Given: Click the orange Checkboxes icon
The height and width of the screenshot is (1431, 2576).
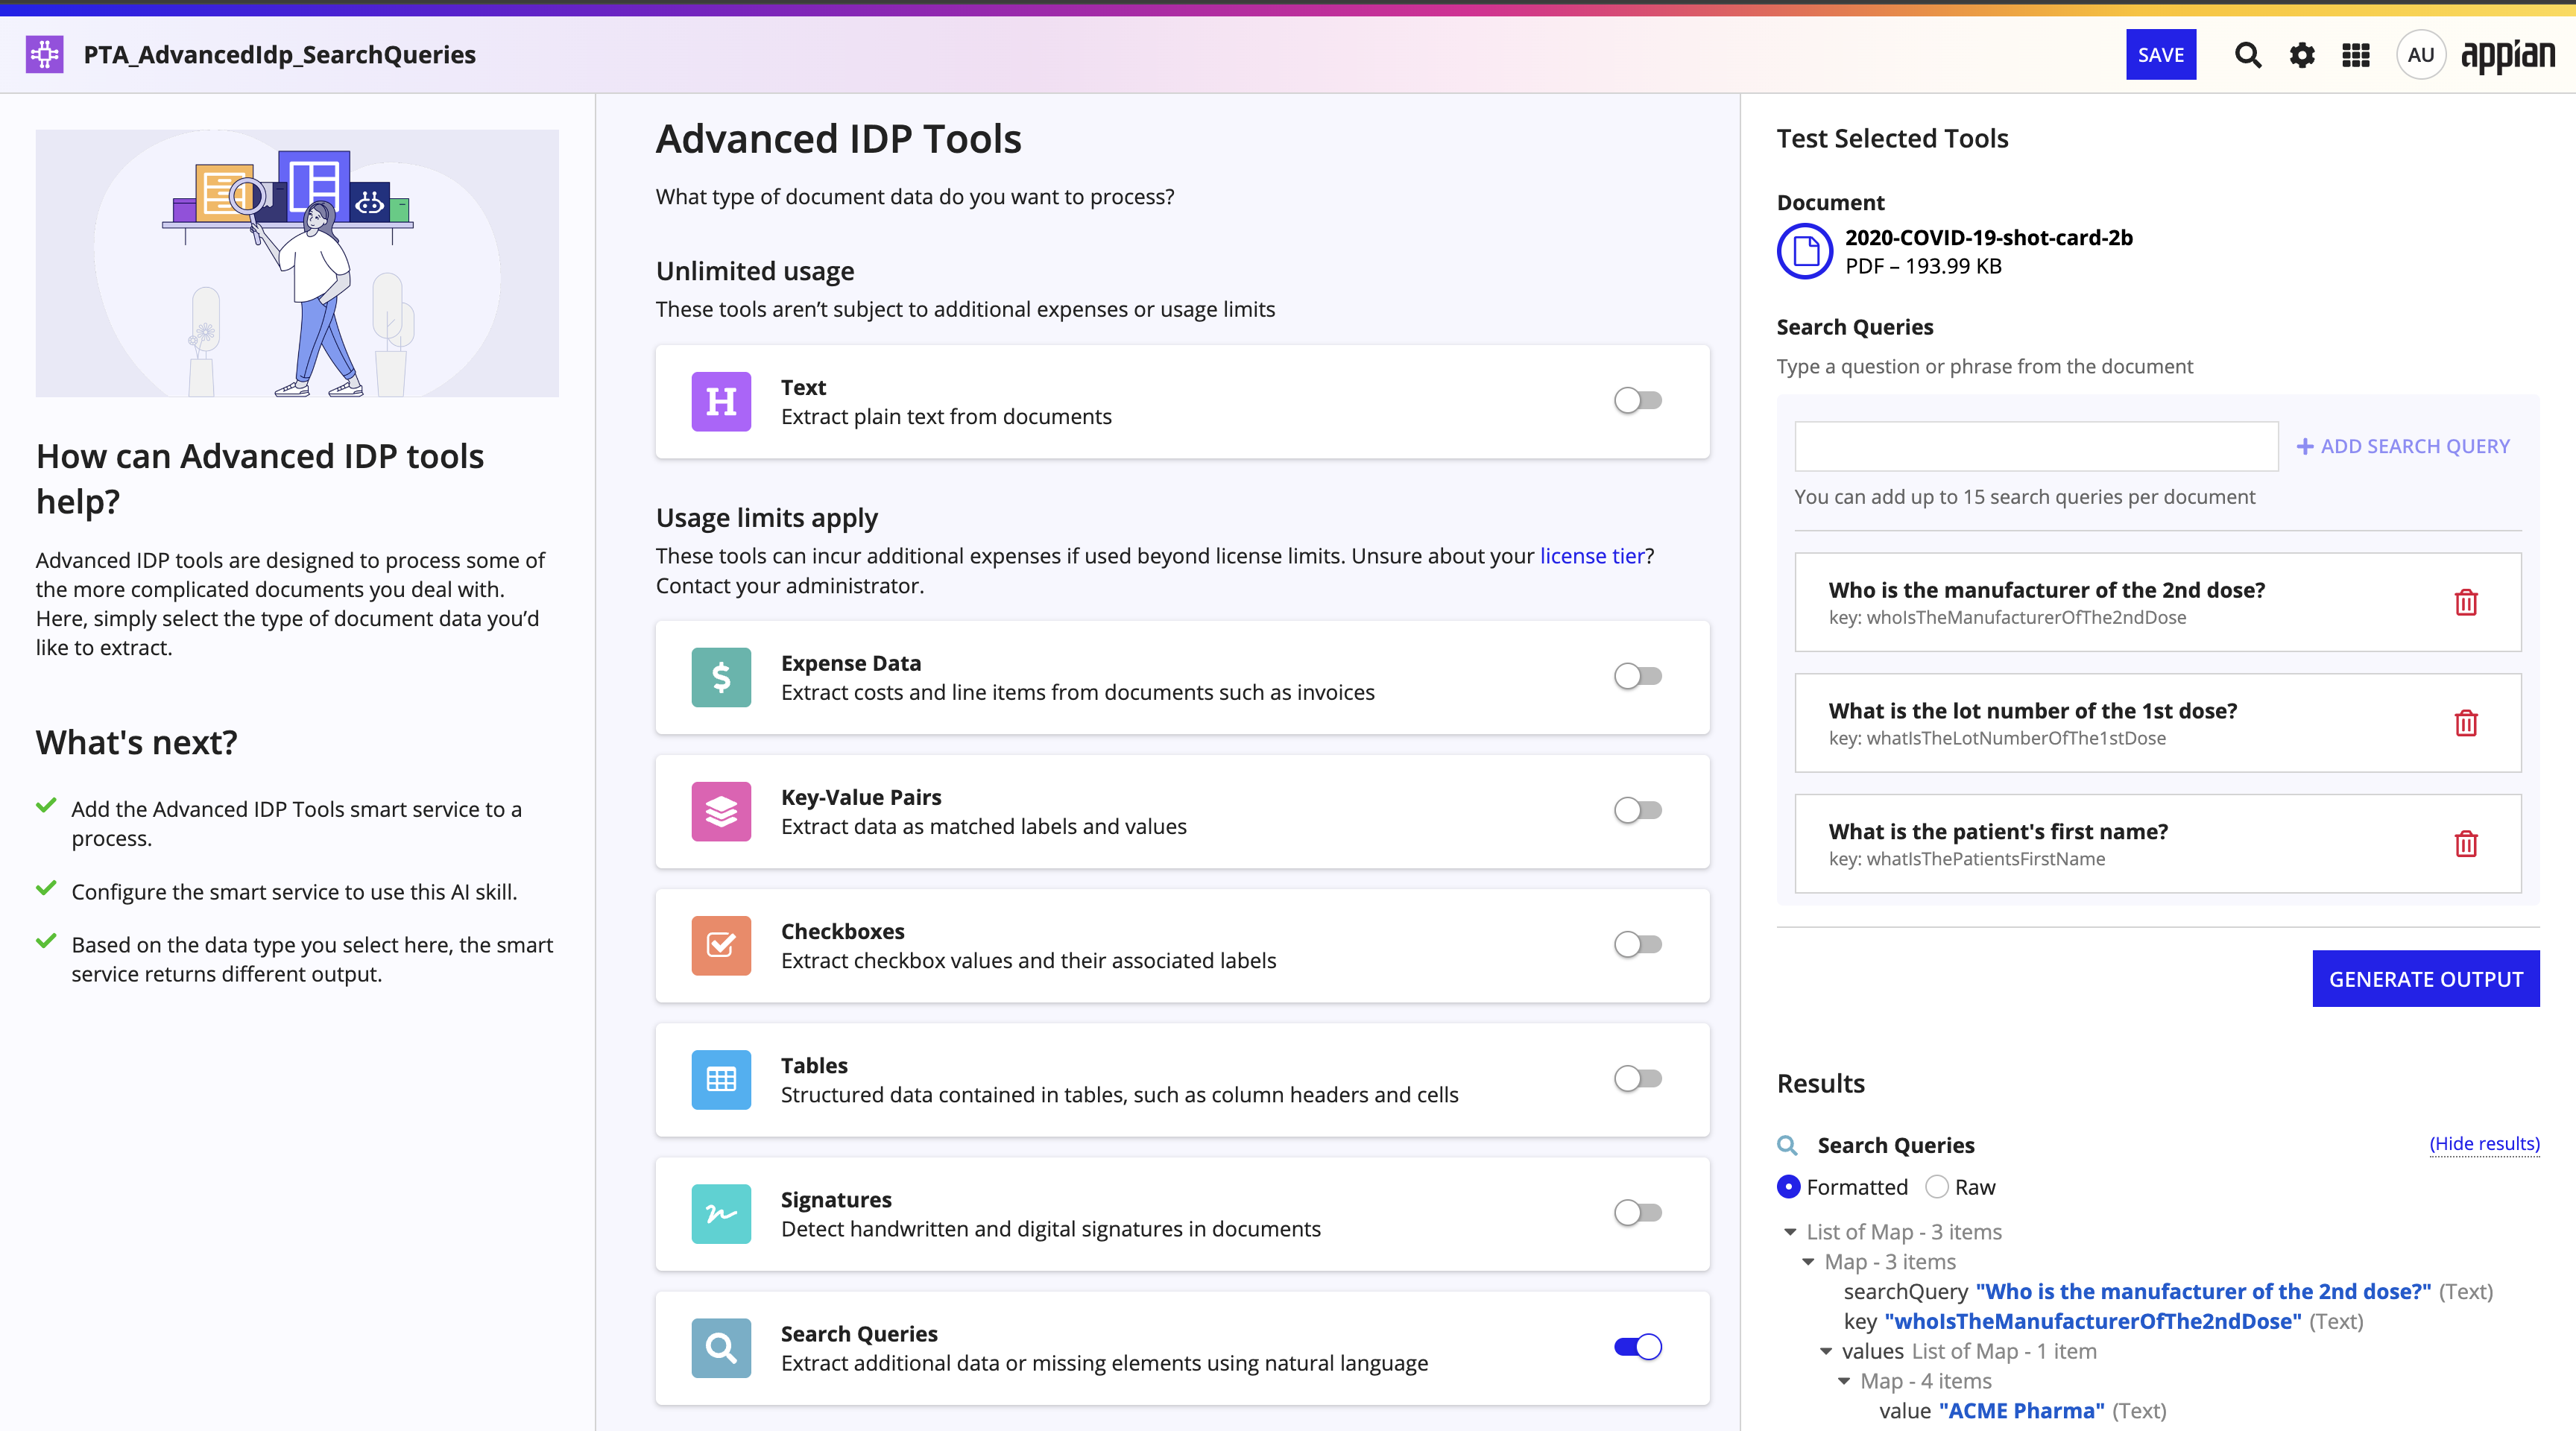Looking at the screenshot, I should click(721, 946).
